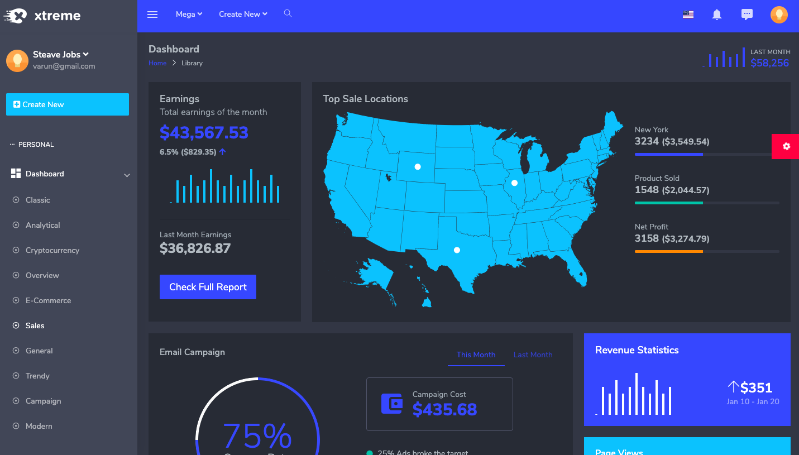Click the circle icon beside Trendy

[16, 376]
